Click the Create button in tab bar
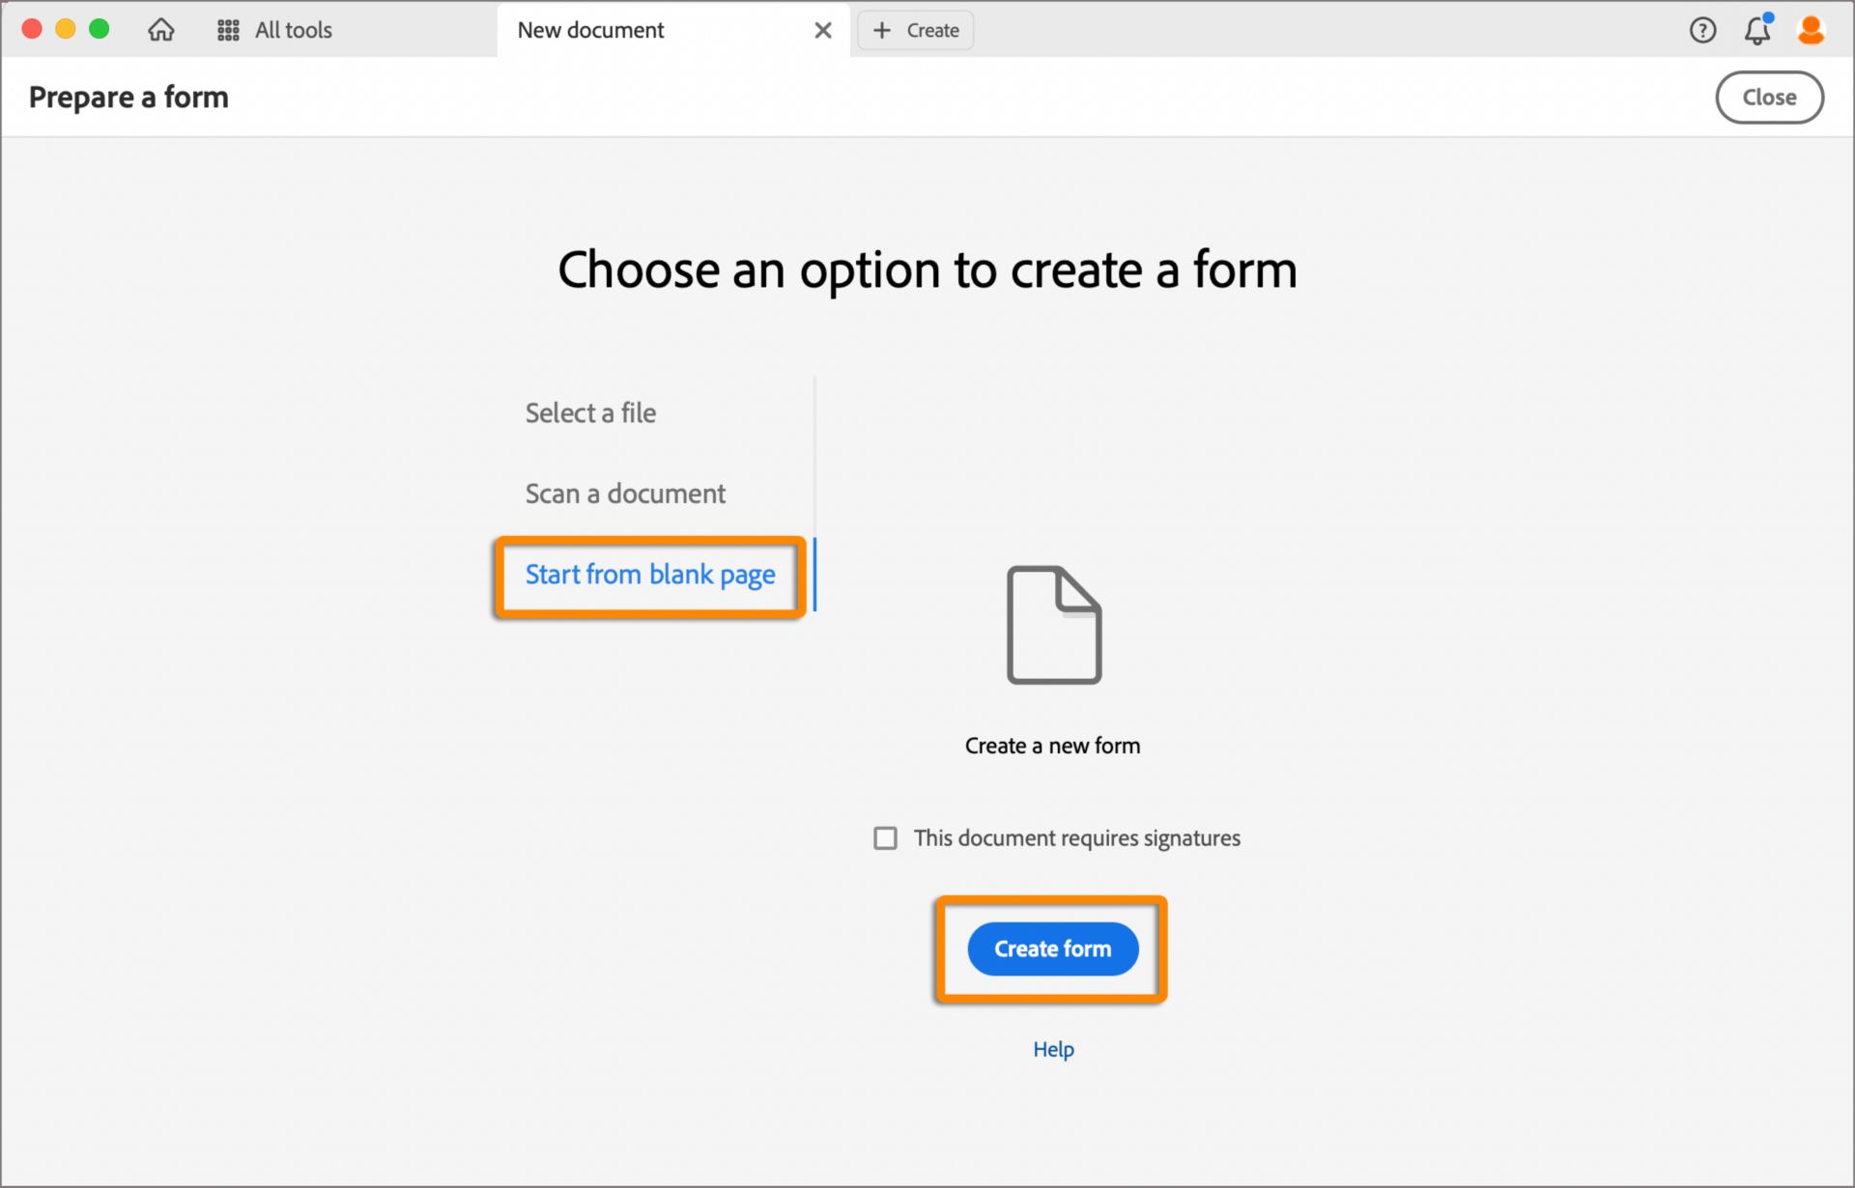Viewport: 1855px width, 1188px height. pyautogui.click(x=931, y=31)
